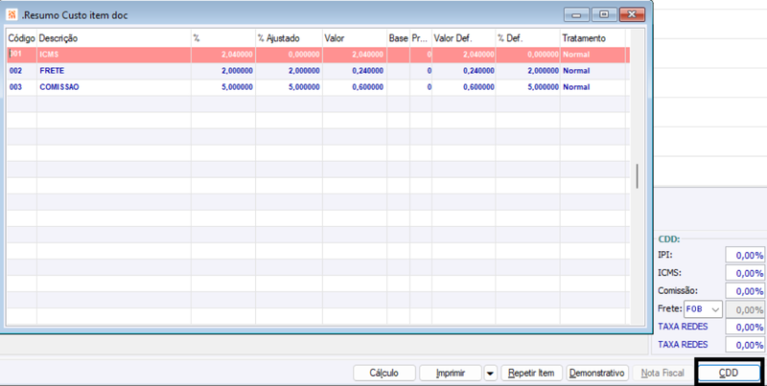Click the disabled Frete percentage field
The width and height of the screenshot is (767, 386).
tap(745, 308)
